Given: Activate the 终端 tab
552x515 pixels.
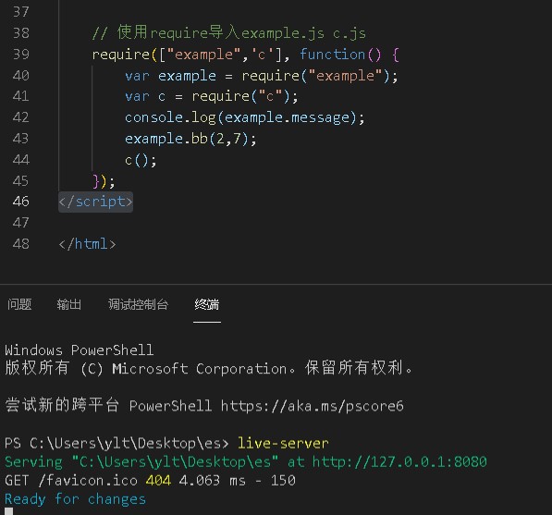Looking at the screenshot, I should click(207, 304).
